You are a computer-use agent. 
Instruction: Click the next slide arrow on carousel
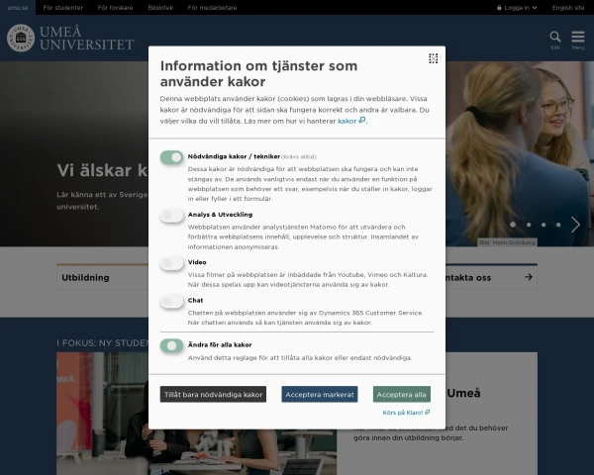pyautogui.click(x=576, y=225)
